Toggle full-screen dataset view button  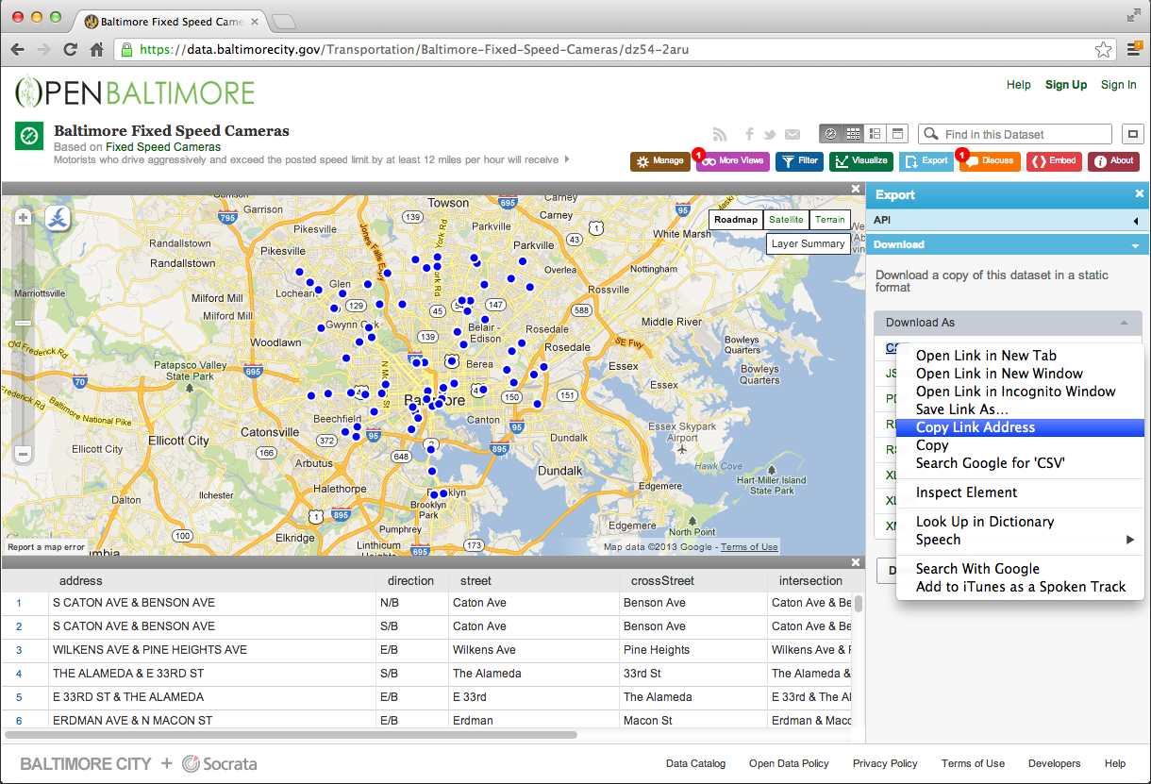pos(1133,134)
